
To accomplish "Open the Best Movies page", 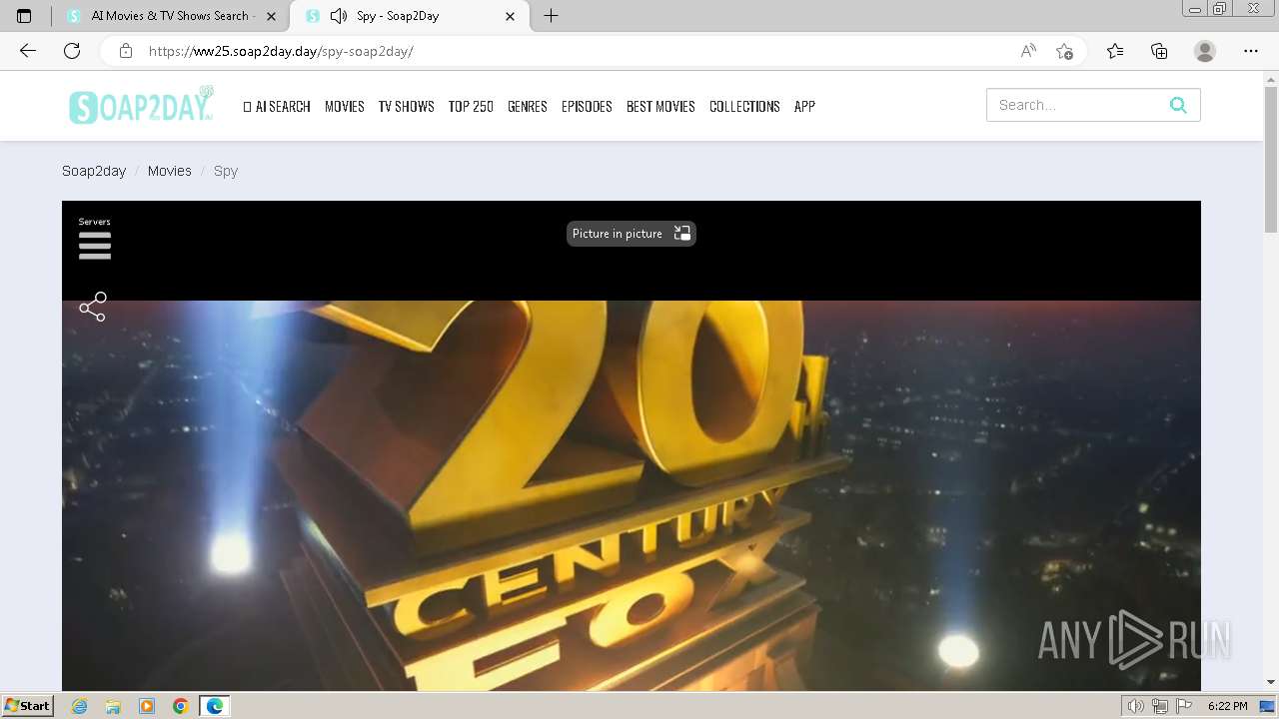I will (x=660, y=106).
